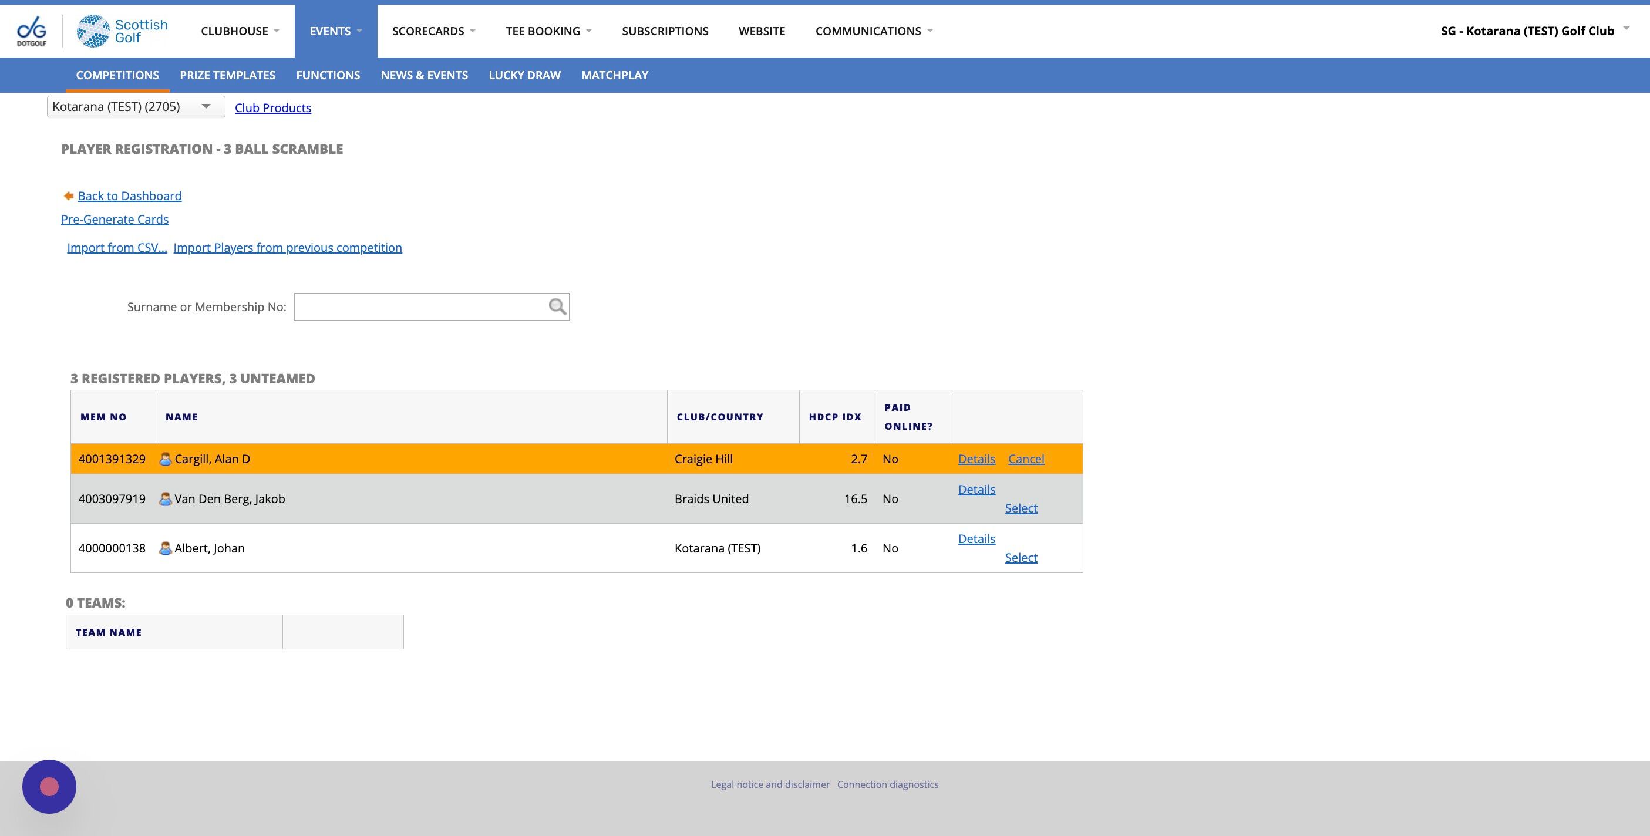Open the Subscriptions menu item
Screen dimensions: 1650x836
(665, 31)
